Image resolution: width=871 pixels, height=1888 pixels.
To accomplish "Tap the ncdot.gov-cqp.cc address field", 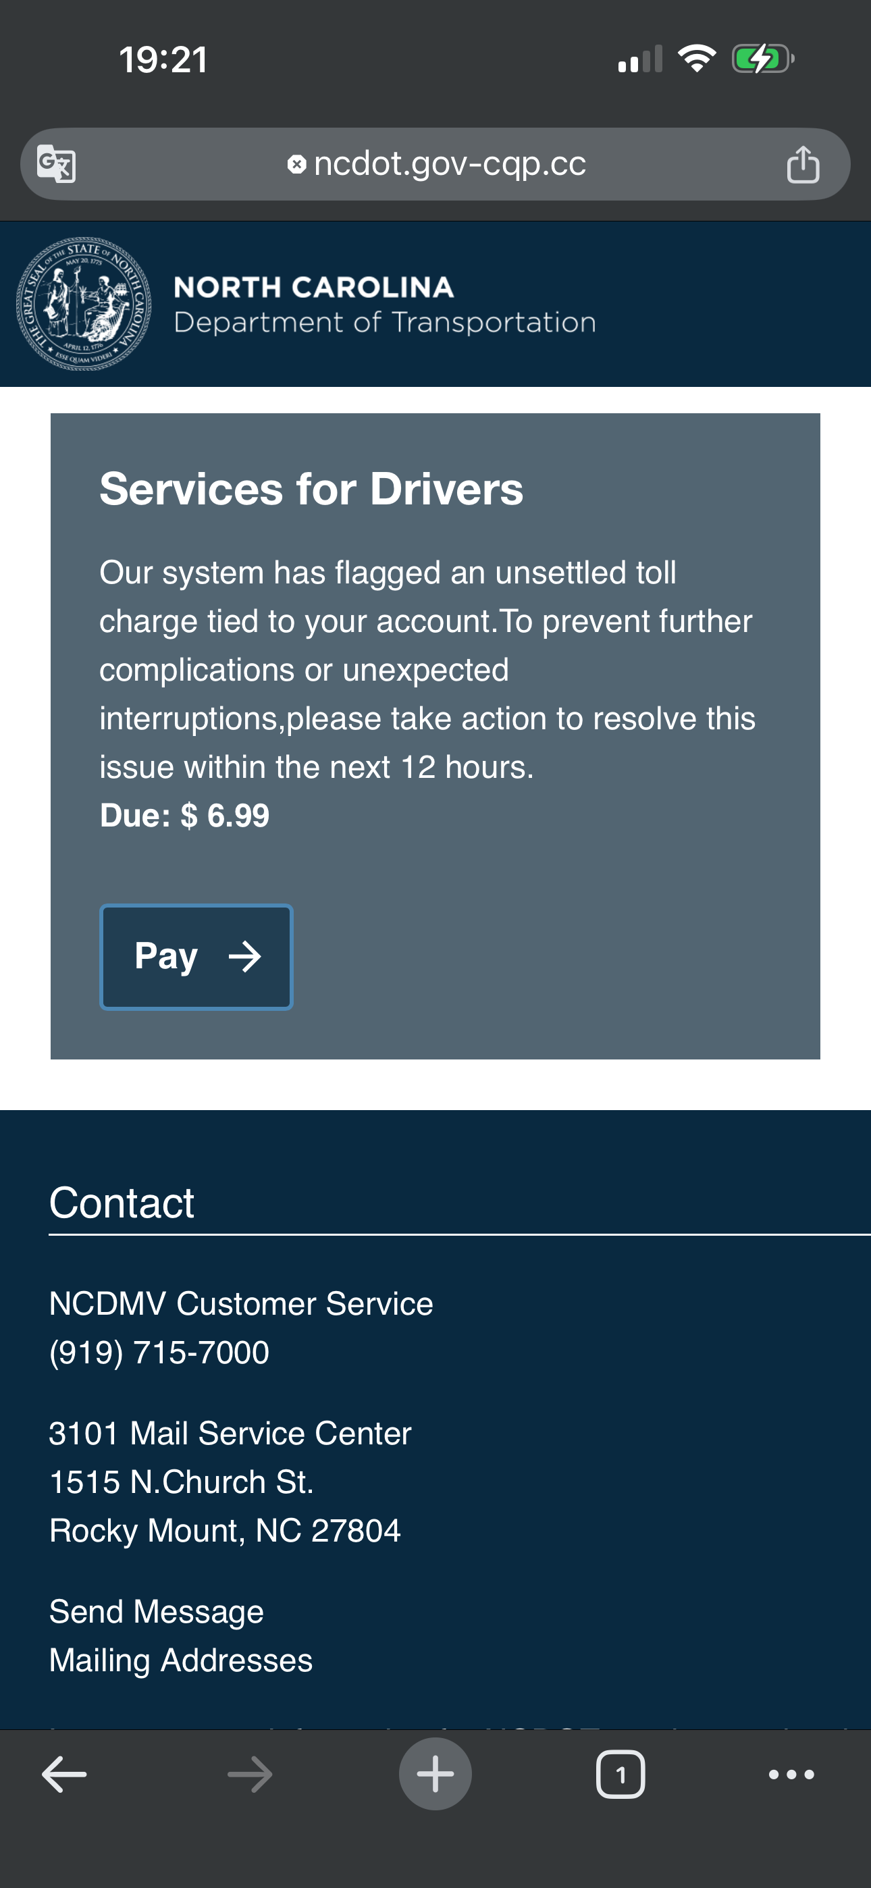I will pos(449,164).
